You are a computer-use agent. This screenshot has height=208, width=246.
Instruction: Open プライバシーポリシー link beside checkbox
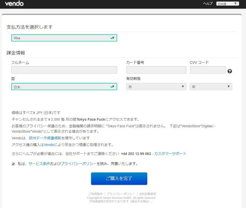pyautogui.click(x=79, y=164)
